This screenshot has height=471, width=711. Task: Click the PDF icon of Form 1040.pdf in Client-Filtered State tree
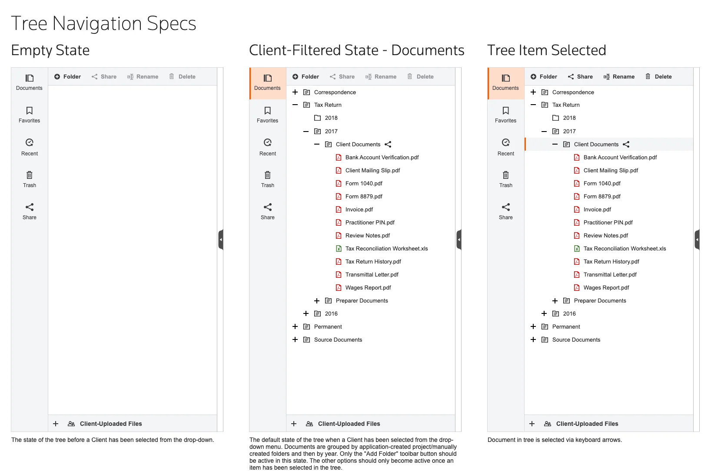click(339, 183)
